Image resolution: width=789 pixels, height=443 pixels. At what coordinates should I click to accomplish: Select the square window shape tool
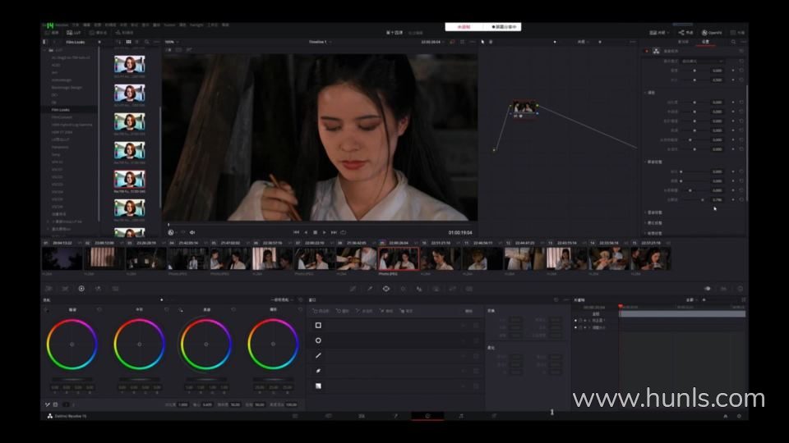[x=318, y=325]
